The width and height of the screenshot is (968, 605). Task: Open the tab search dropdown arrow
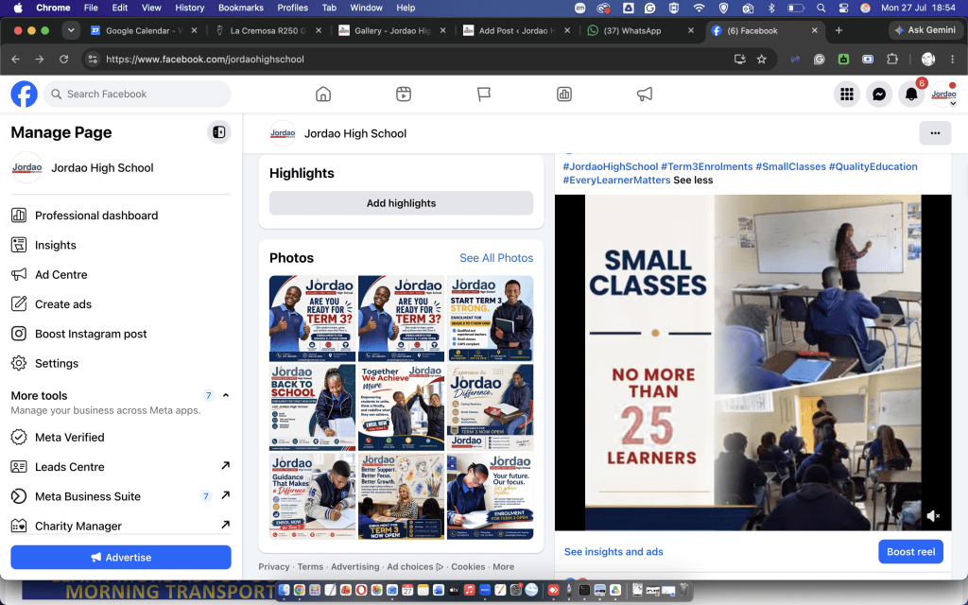coord(71,30)
